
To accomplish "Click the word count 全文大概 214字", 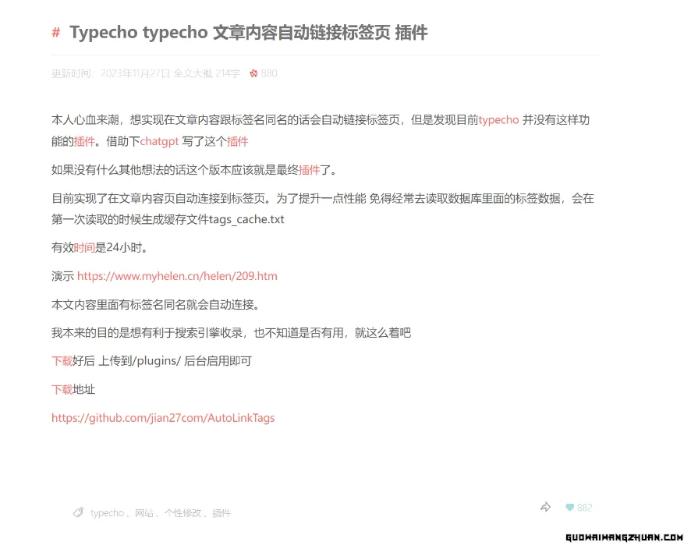I will click(207, 73).
